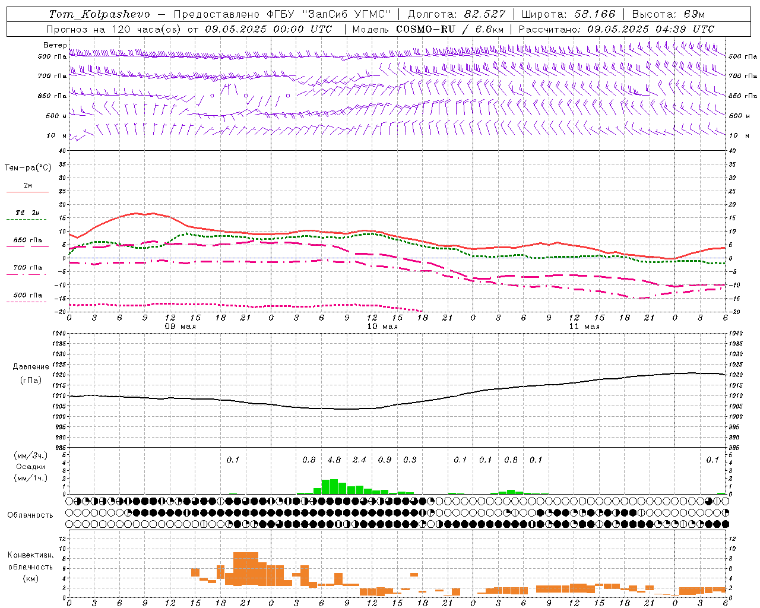Click the 0.3 precipitation value
The image size is (760, 608).
(410, 460)
